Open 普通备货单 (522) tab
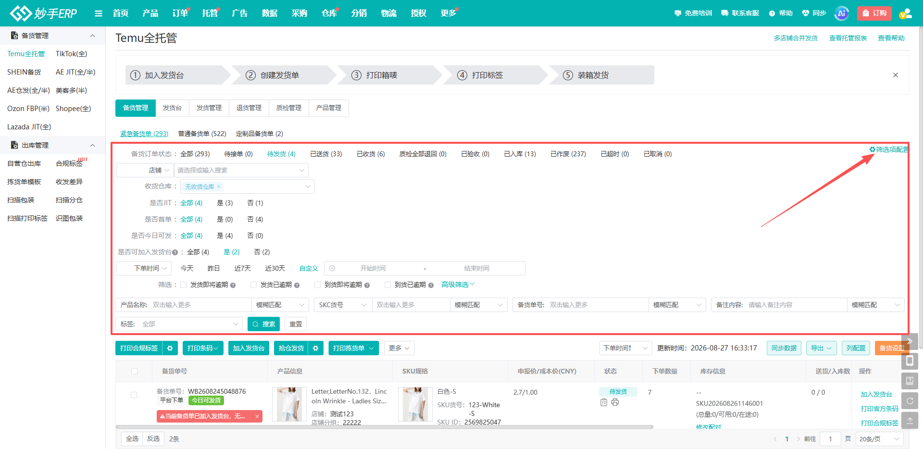This screenshot has width=923, height=449. [202, 134]
